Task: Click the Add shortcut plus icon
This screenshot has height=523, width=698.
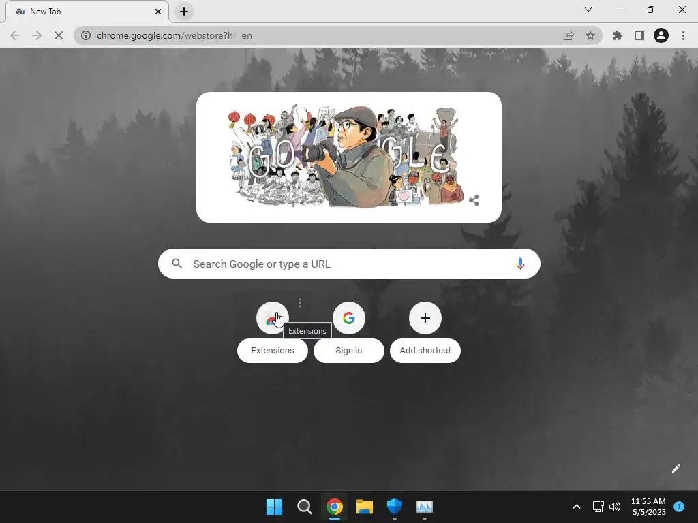Action: point(425,318)
